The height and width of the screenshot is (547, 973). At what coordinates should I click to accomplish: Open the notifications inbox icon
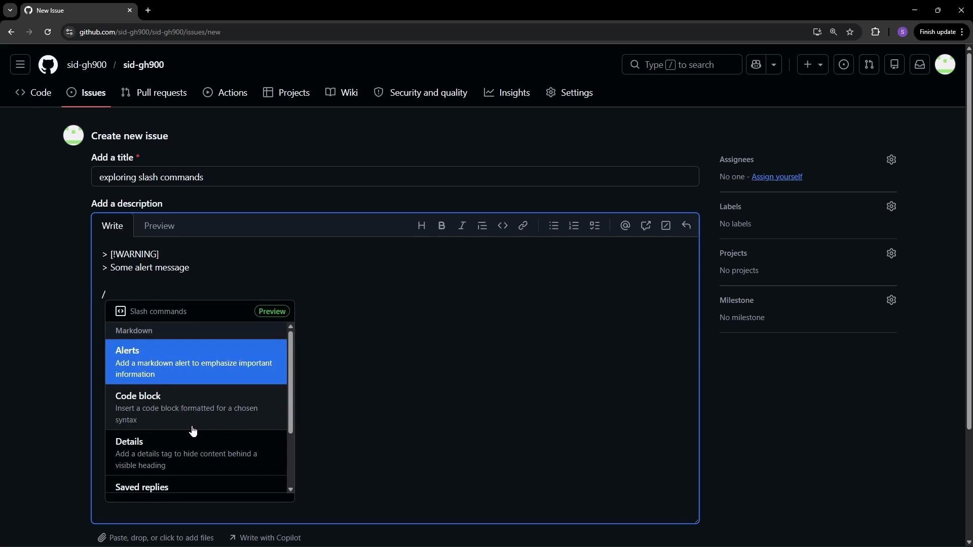920,65
